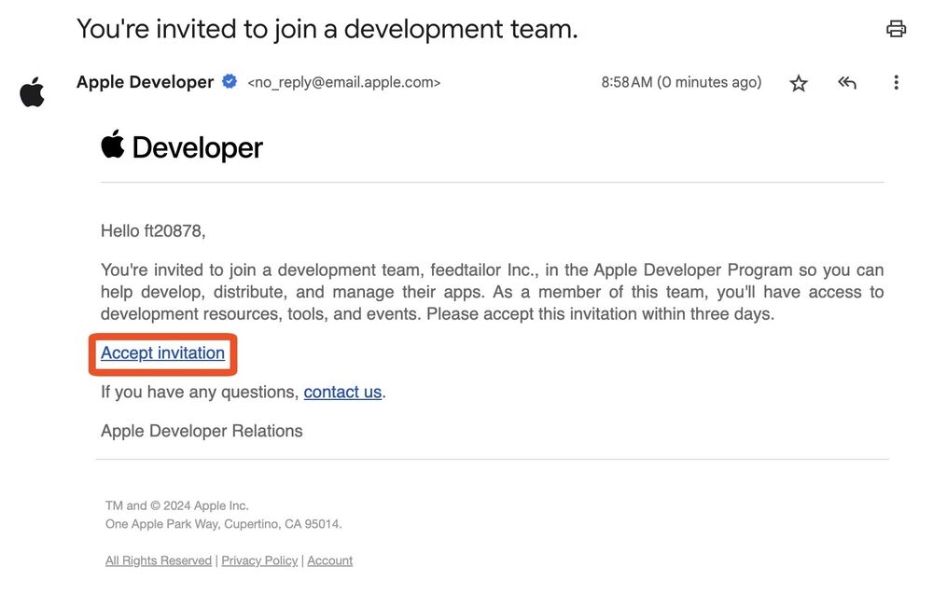Click the greeting text Hello ft20878
Viewport: 933px width, 594px height.
153,230
